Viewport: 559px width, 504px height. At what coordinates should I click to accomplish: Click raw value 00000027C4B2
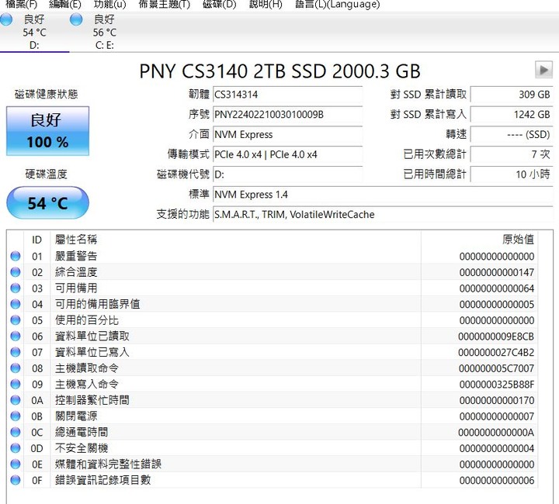tap(496, 352)
